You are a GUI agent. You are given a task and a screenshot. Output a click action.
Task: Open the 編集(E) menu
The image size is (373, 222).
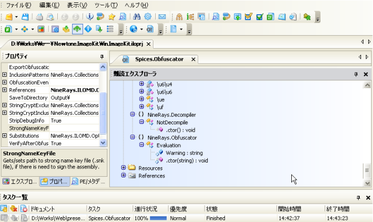[x=50, y=5]
